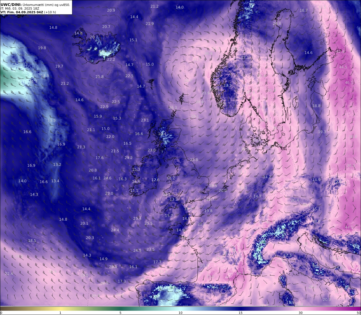The image size is (361, 315).
Task: Click the 12.3 value over northern Italy
Action: point(287,255)
